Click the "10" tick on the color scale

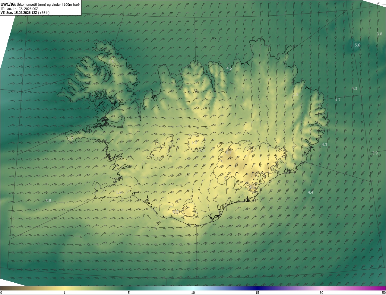point(193,293)
